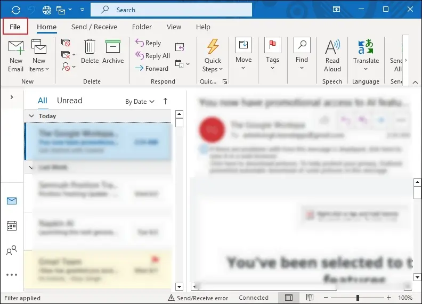Screen dimensions: 422x304
Task: Delete the selected message
Action: [x=90, y=52]
